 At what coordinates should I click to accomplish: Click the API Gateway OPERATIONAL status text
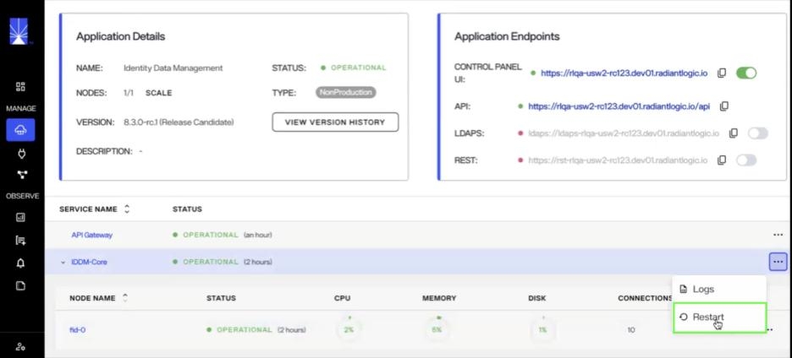click(210, 235)
